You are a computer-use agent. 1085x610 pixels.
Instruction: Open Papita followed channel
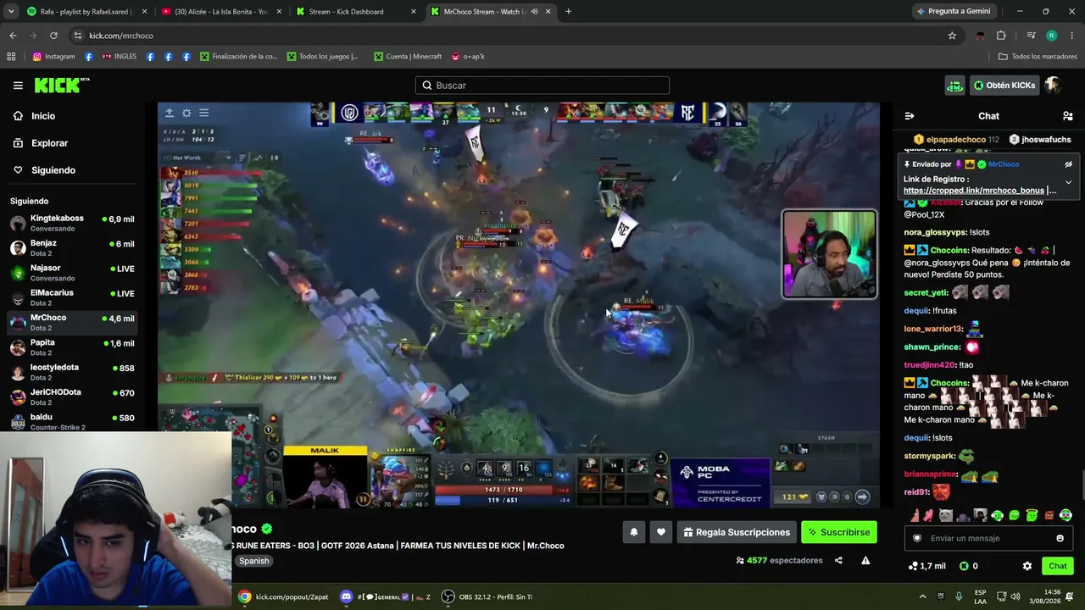(72, 347)
